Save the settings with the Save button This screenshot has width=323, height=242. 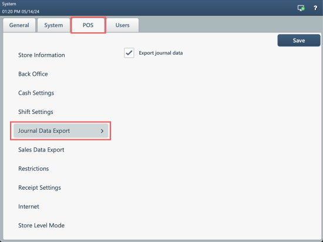299,41
